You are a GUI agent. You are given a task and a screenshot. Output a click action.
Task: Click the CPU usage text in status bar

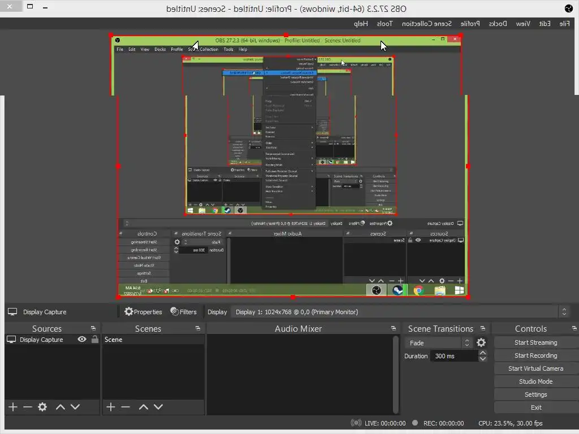pos(511,423)
